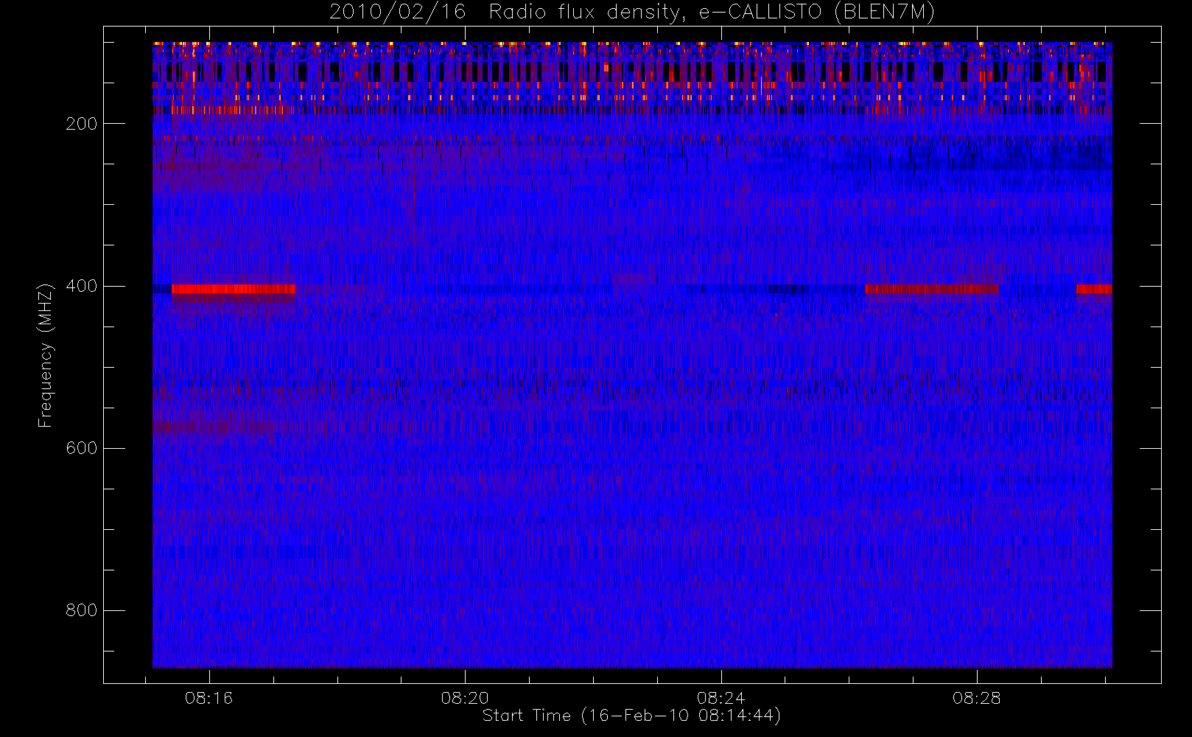Click the 08:28 time tick label

point(977,698)
